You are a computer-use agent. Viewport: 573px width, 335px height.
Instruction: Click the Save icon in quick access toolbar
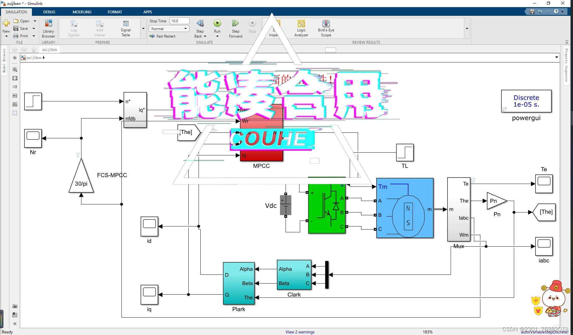pos(532,11)
